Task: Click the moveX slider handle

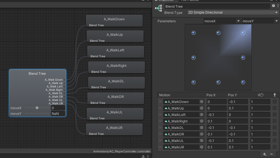Action: pyautogui.click(x=37, y=108)
